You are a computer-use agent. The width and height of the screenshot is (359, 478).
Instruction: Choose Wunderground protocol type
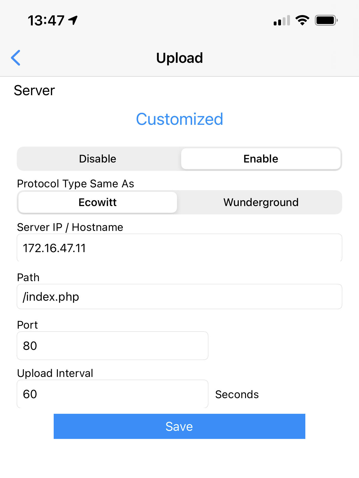coord(261,202)
